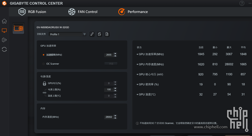Viewport: 252px width, 136px height.
Task: Increase the 电源上限 with up arrow
Action: (x=115, y=88)
